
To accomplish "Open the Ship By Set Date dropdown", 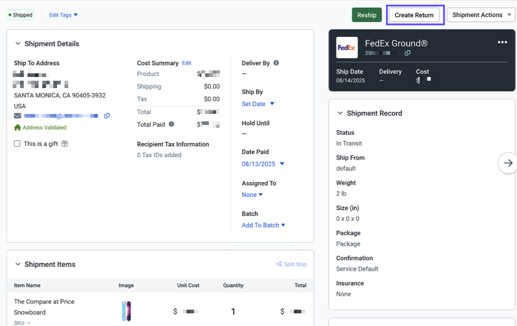I will point(258,104).
